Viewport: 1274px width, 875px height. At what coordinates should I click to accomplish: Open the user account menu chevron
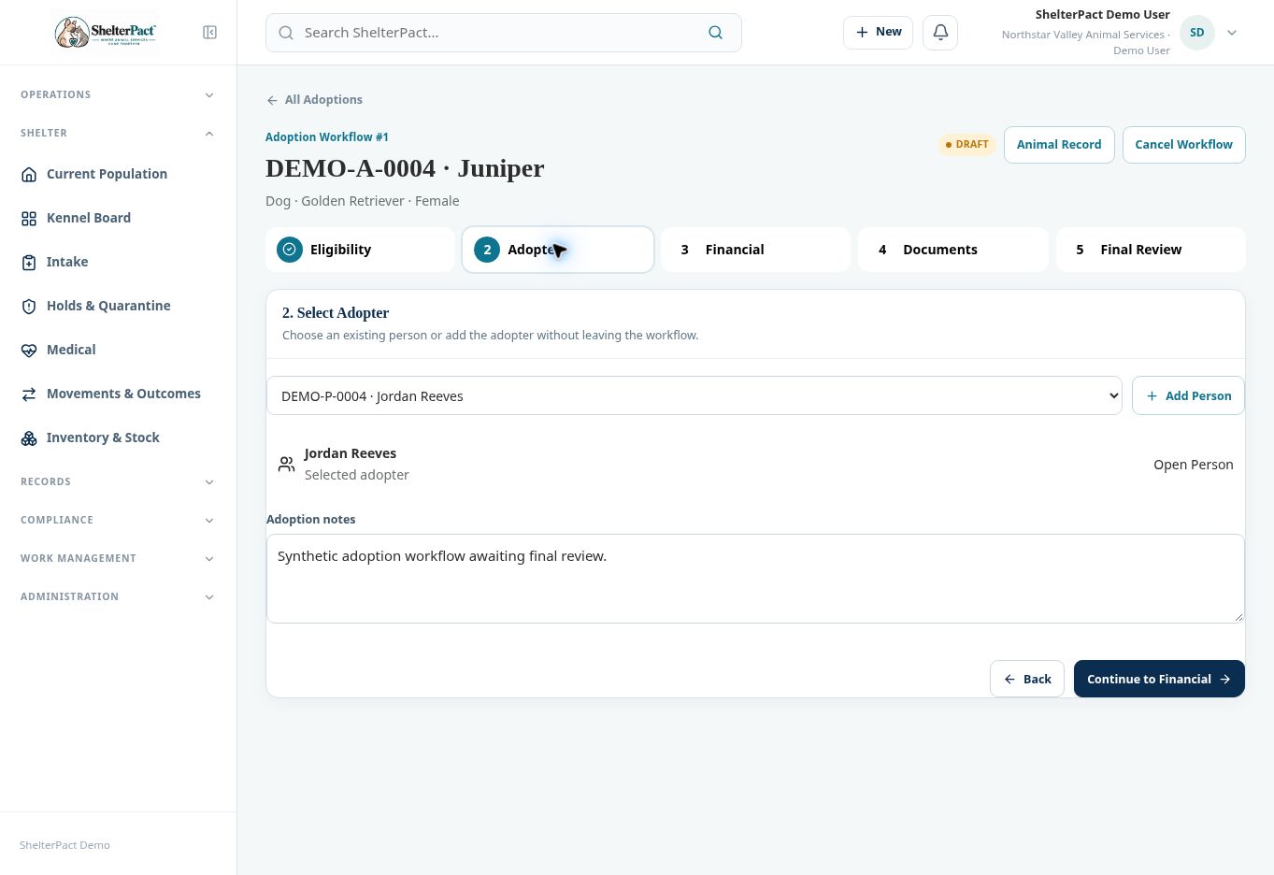pyautogui.click(x=1232, y=33)
